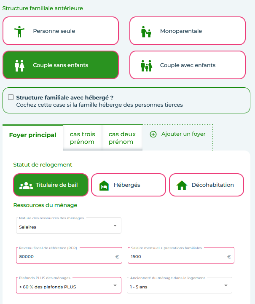Click the plus circle icon to add foyer
This screenshot has width=255, height=304.
[153, 134]
